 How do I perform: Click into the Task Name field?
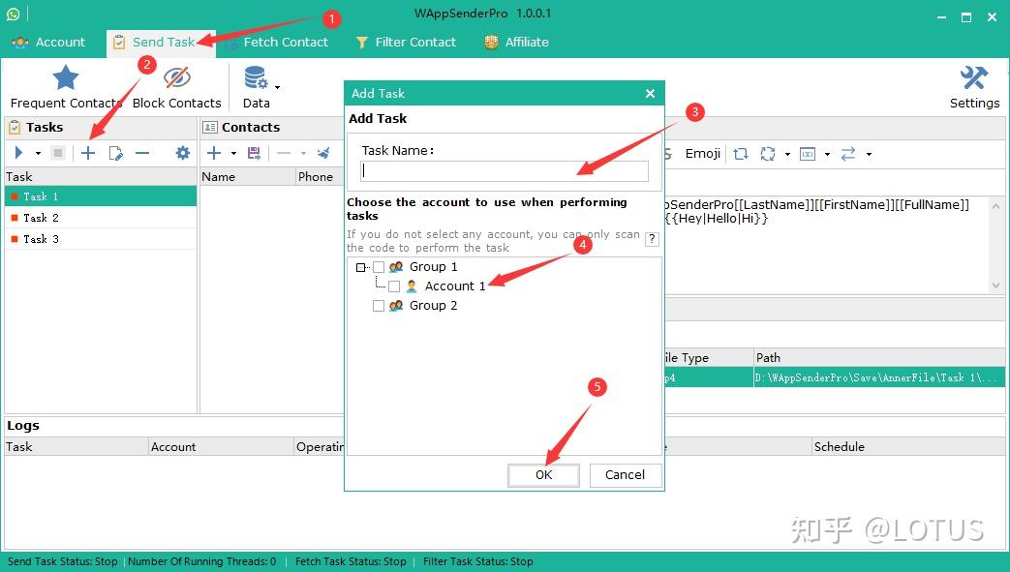point(505,170)
